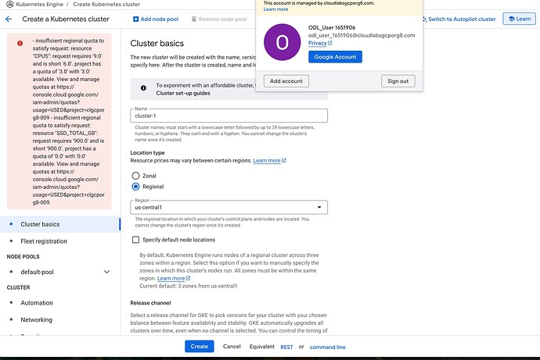
Task: Click the Create button
Action: point(200,346)
